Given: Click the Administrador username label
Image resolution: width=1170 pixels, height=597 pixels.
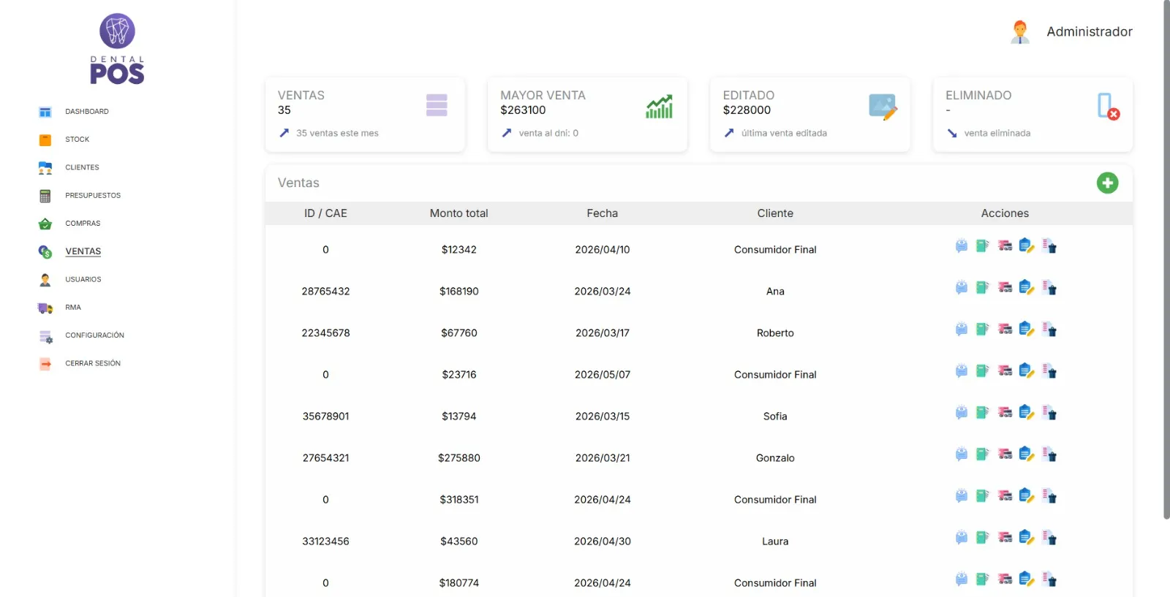Looking at the screenshot, I should pyautogui.click(x=1090, y=31).
